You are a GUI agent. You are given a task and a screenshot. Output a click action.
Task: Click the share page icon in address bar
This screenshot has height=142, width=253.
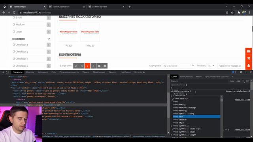point(227,13)
